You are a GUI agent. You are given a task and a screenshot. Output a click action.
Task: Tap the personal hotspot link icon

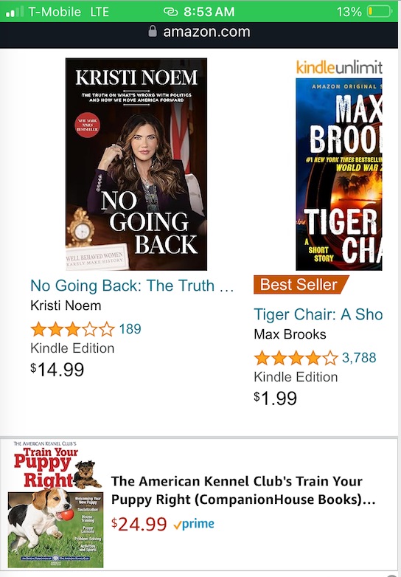coord(170,12)
